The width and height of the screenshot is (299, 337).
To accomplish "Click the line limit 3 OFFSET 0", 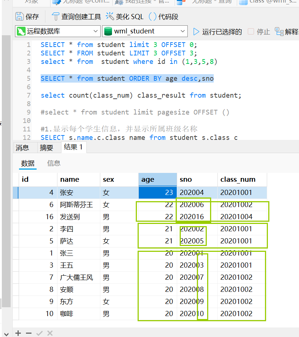I will pyautogui.click(x=119, y=45).
